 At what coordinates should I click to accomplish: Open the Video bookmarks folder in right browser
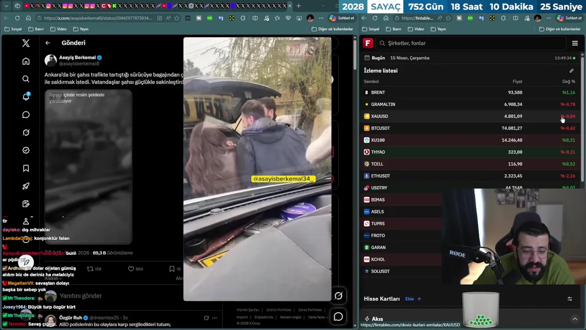[415, 29]
